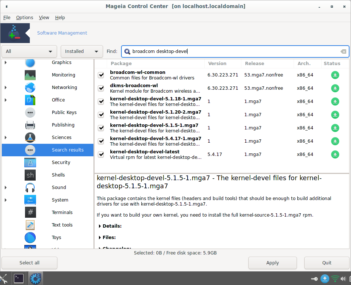Click the Graphics category icon
This screenshot has height=285, width=351.
click(30, 63)
